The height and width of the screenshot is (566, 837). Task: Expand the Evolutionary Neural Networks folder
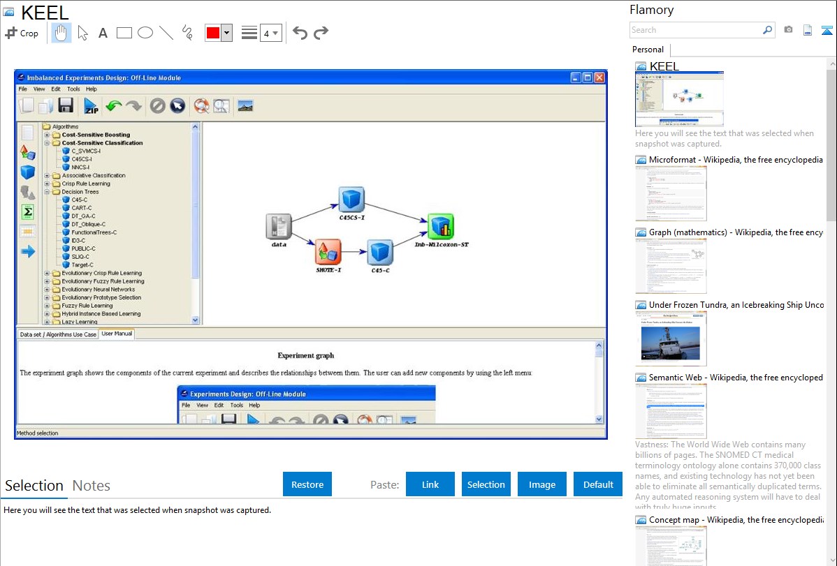[x=47, y=290]
